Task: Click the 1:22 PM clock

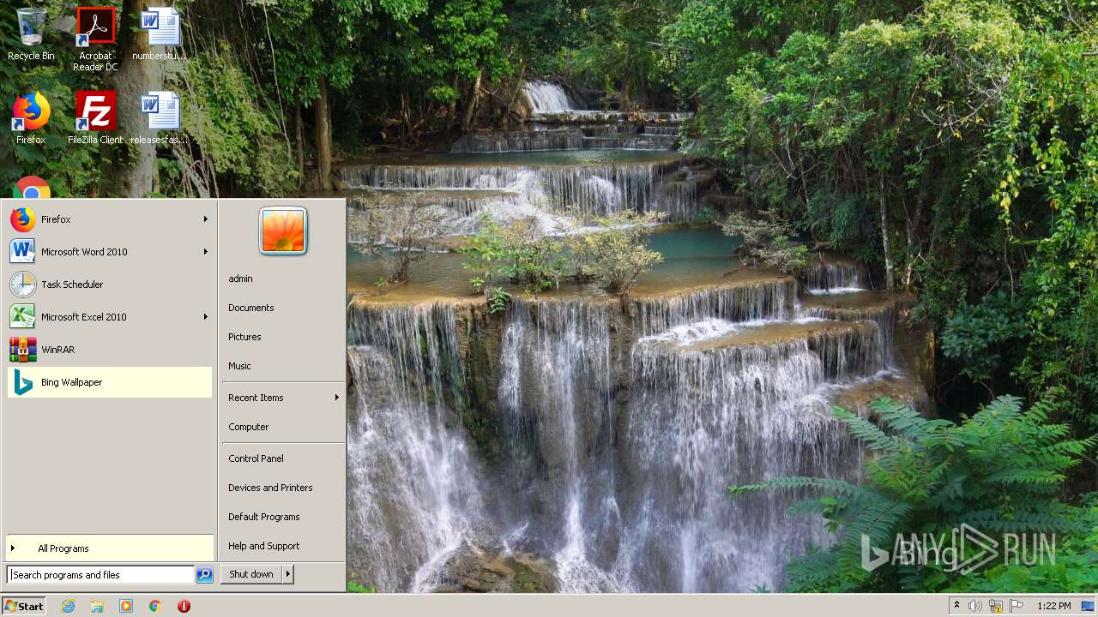Action: click(1053, 606)
